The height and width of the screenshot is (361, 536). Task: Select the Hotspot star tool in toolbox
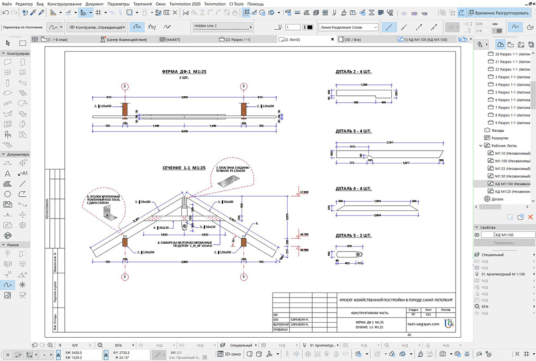[22, 285]
